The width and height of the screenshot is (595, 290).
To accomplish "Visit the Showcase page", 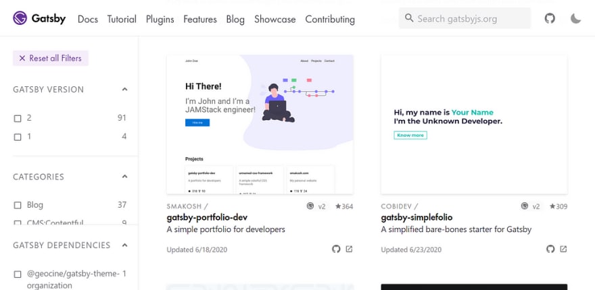I will pos(275,19).
